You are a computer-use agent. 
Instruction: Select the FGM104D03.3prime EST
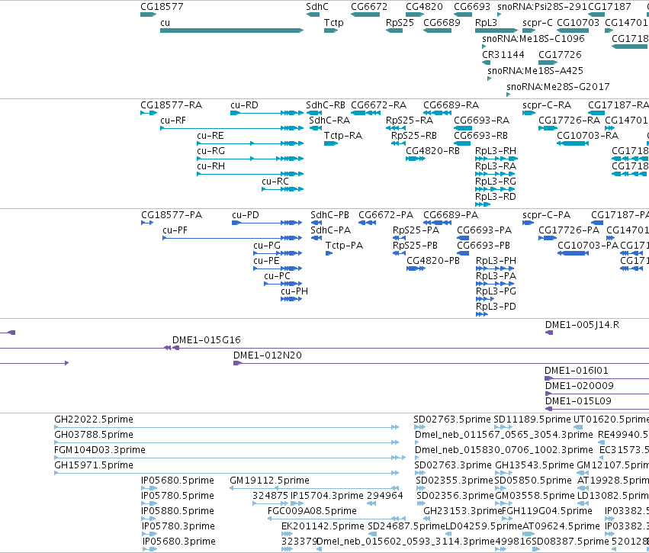click(x=230, y=458)
